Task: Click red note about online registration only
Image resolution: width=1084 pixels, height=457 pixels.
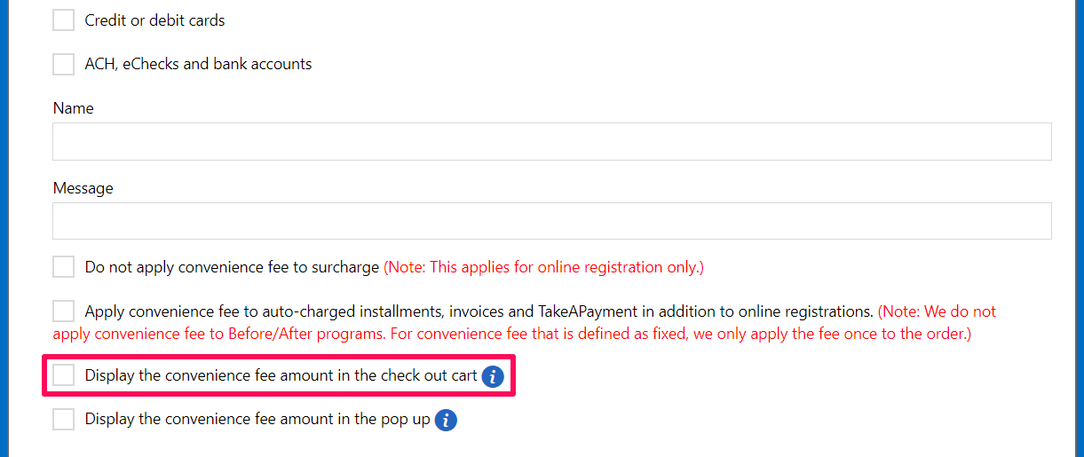Action: (543, 267)
